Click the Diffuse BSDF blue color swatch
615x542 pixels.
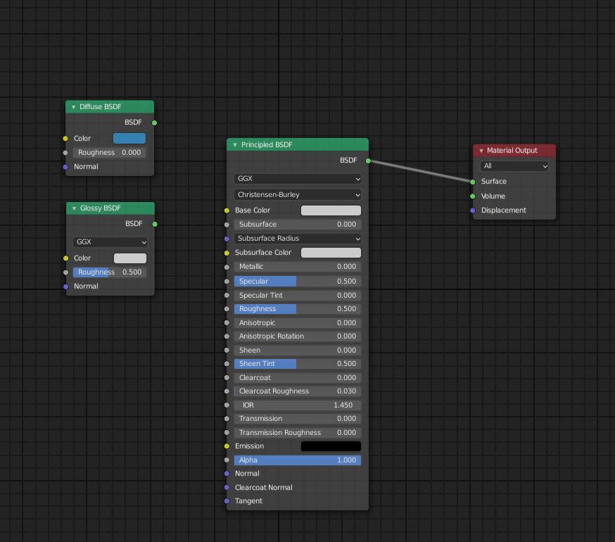(x=129, y=138)
